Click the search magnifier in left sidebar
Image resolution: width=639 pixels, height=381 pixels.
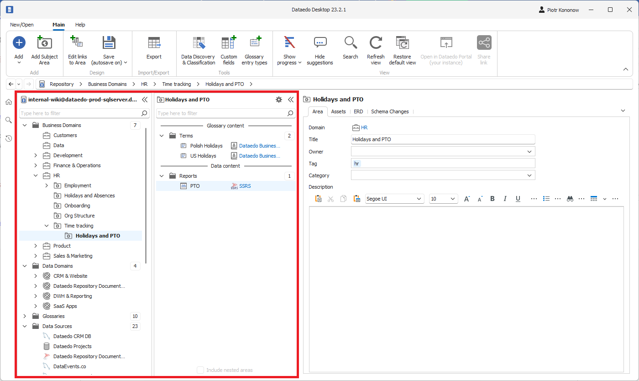pyautogui.click(x=9, y=120)
